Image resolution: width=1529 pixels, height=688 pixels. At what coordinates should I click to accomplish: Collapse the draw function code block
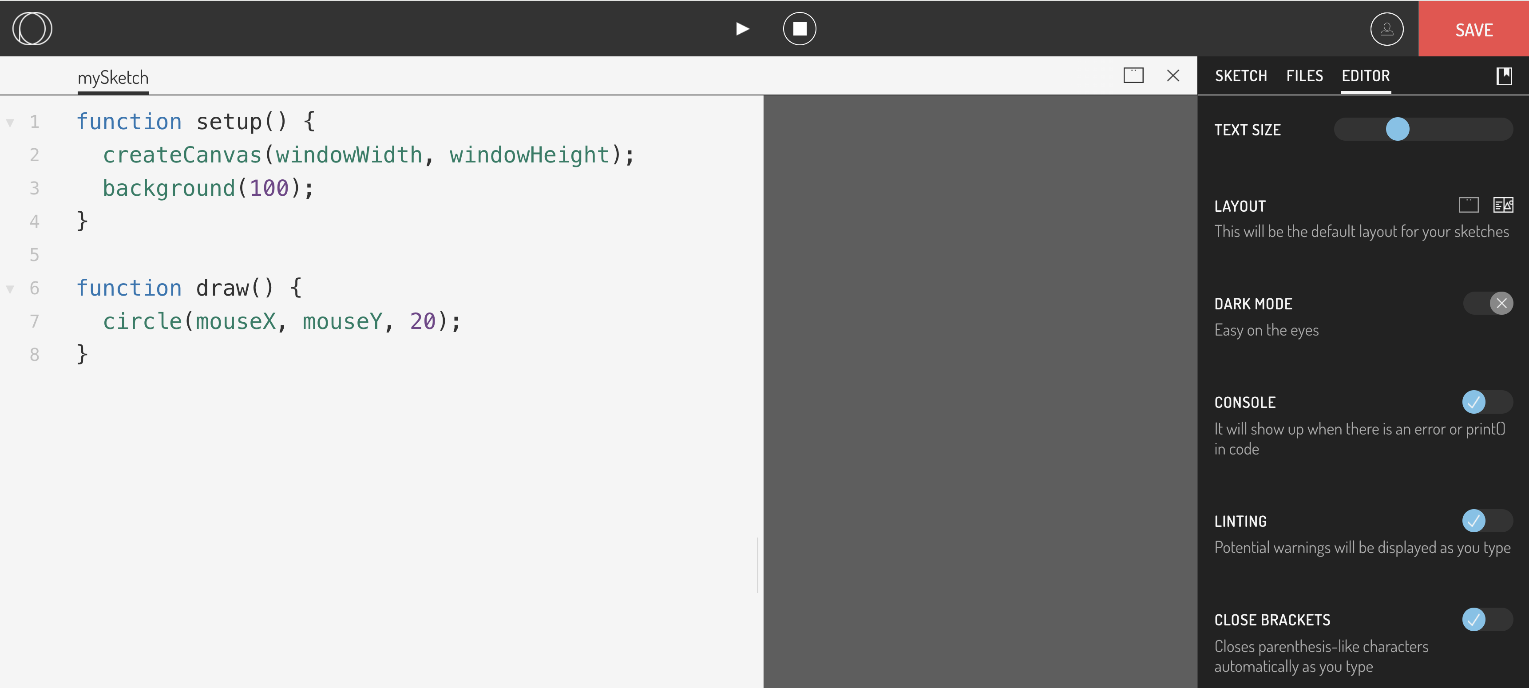click(x=9, y=288)
